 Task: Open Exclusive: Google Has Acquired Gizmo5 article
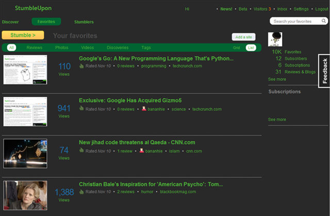tap(130, 100)
